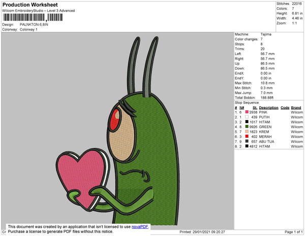Click the PINK color swatch in stop sequence
The height and width of the screenshot is (236, 305).
247,112
